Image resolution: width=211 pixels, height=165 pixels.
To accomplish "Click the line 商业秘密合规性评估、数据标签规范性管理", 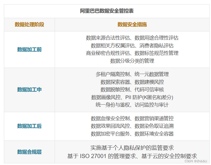I will tap(132, 53).
